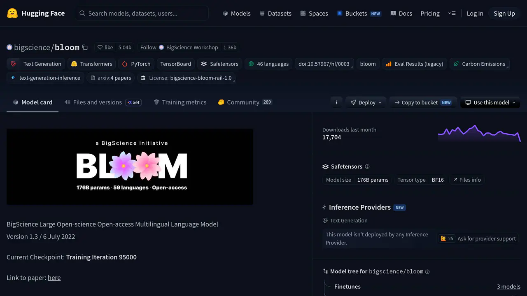Click the provider support raising-hand count 25
Screen dimensions: 527x296
pyautogui.click(x=447, y=238)
